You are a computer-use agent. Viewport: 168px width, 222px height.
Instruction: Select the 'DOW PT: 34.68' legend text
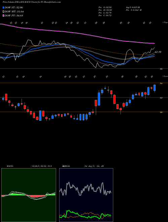click(14, 15)
